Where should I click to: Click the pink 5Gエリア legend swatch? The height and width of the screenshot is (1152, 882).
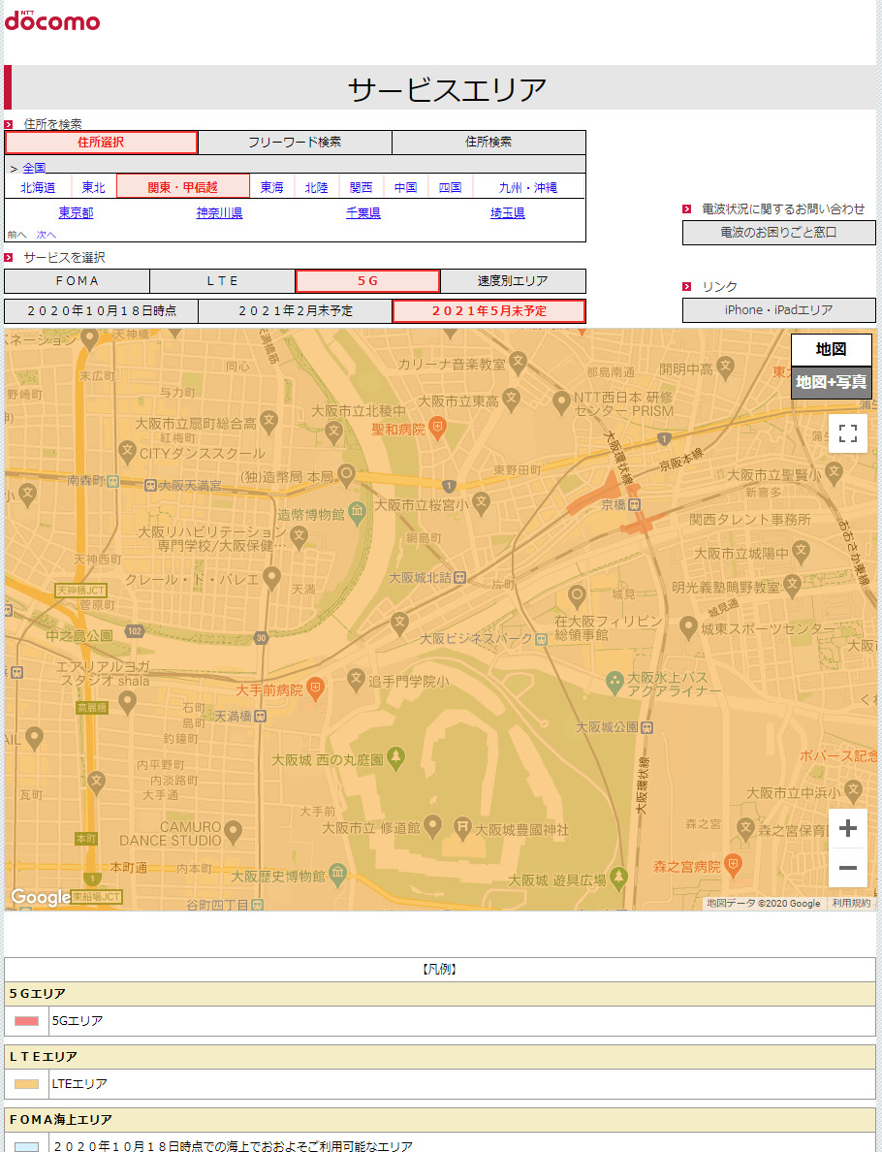[x=26, y=1021]
